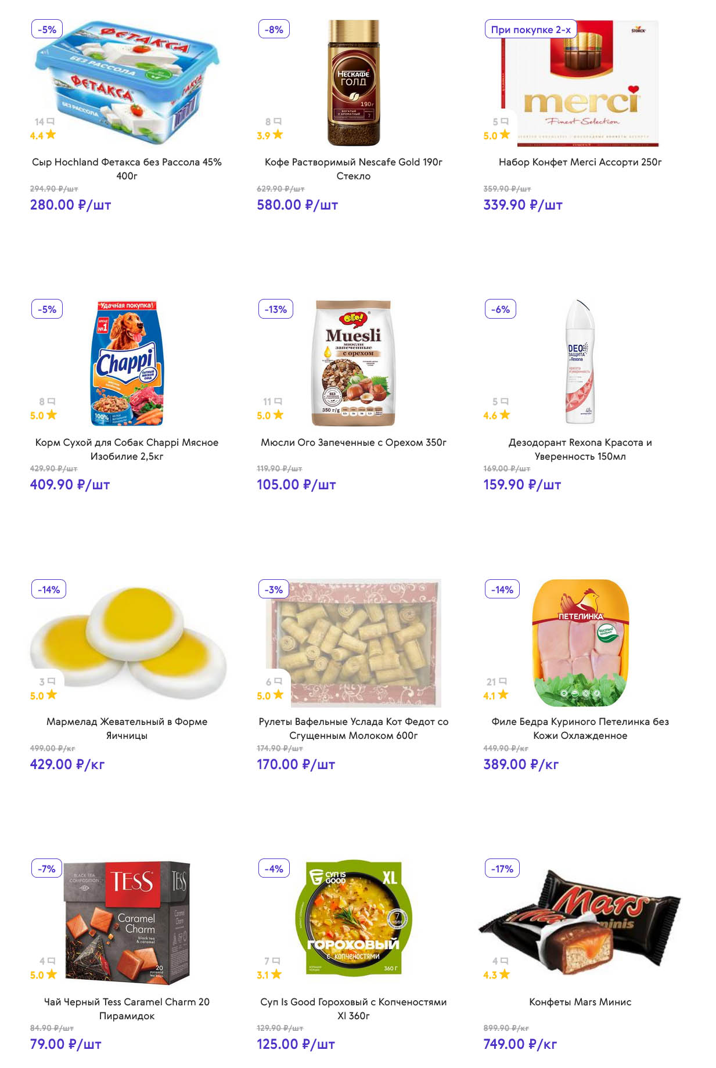
Task: Click the Chappi dog food package image
Action: [128, 363]
